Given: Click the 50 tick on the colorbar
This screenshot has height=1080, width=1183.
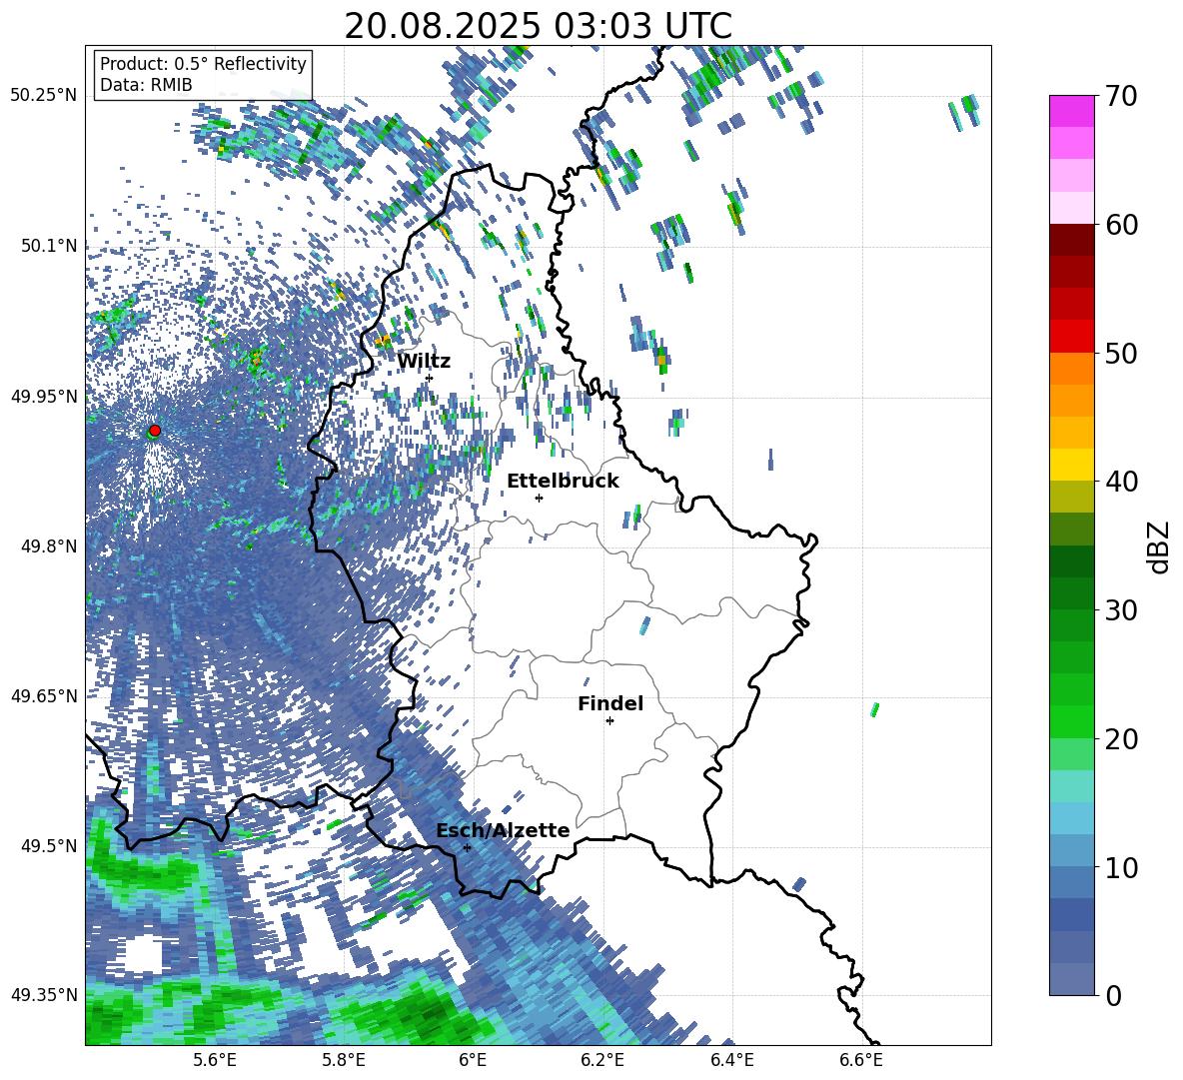Looking at the screenshot, I should click(1120, 353).
